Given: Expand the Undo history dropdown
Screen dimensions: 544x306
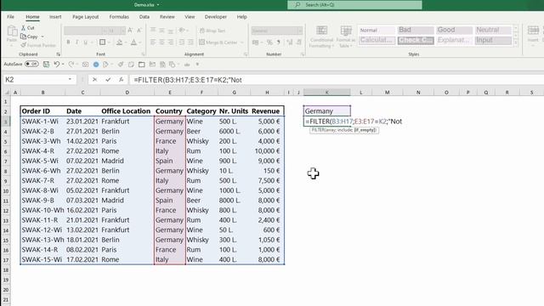Looking at the screenshot, I should [x=63, y=65].
